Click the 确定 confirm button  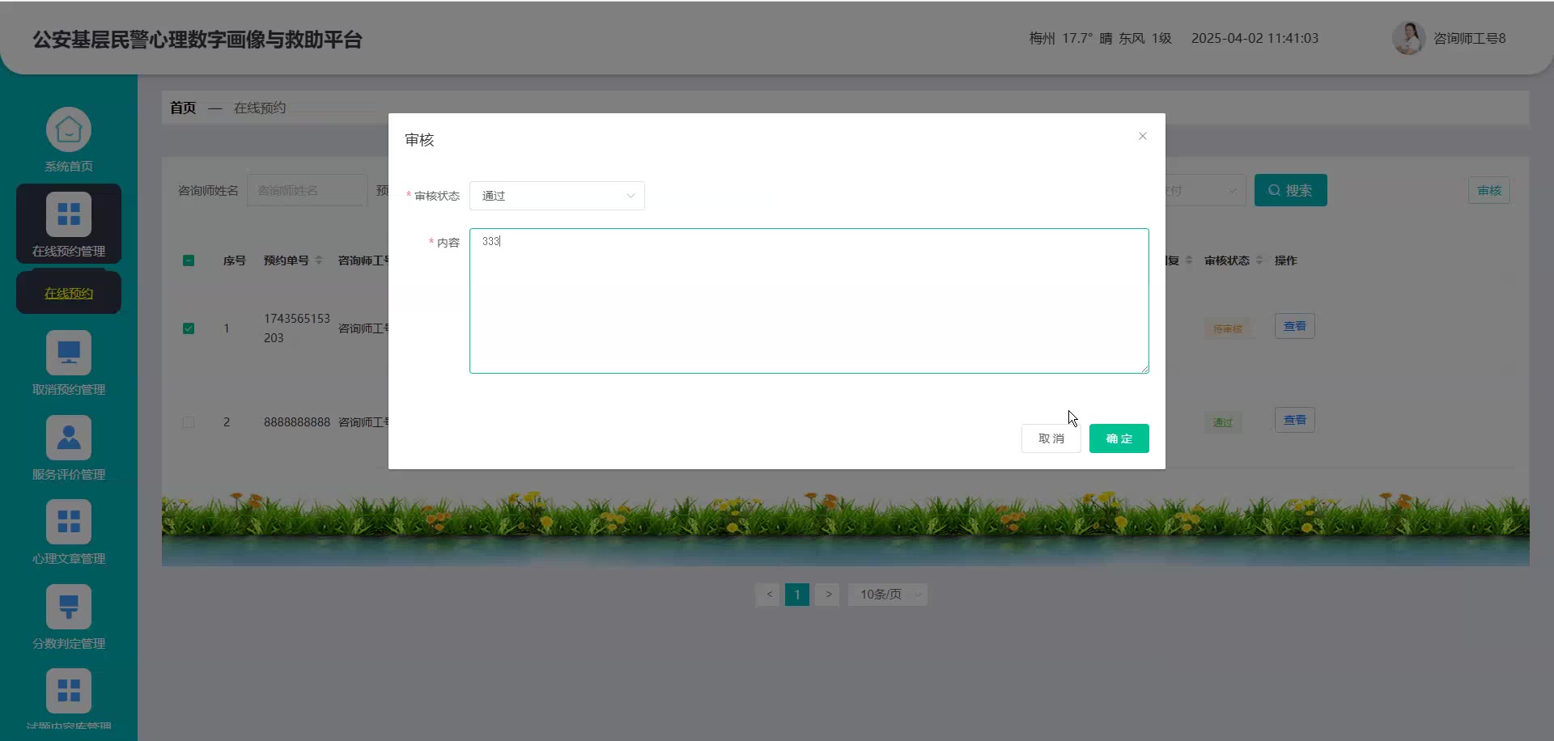[x=1119, y=438]
